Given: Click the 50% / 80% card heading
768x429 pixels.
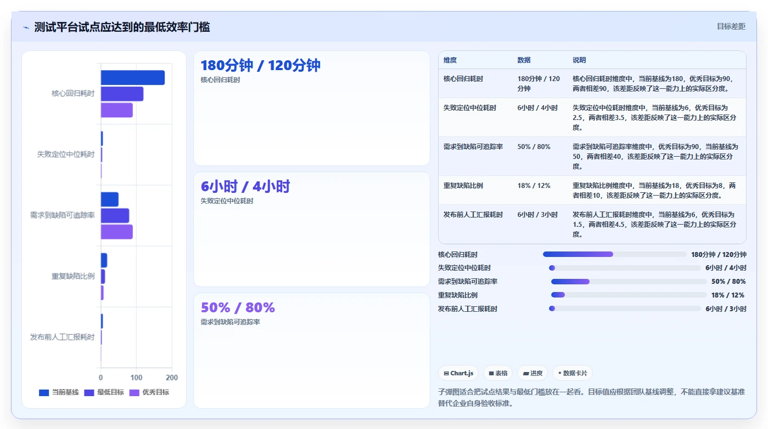Looking at the screenshot, I should pyautogui.click(x=238, y=307).
